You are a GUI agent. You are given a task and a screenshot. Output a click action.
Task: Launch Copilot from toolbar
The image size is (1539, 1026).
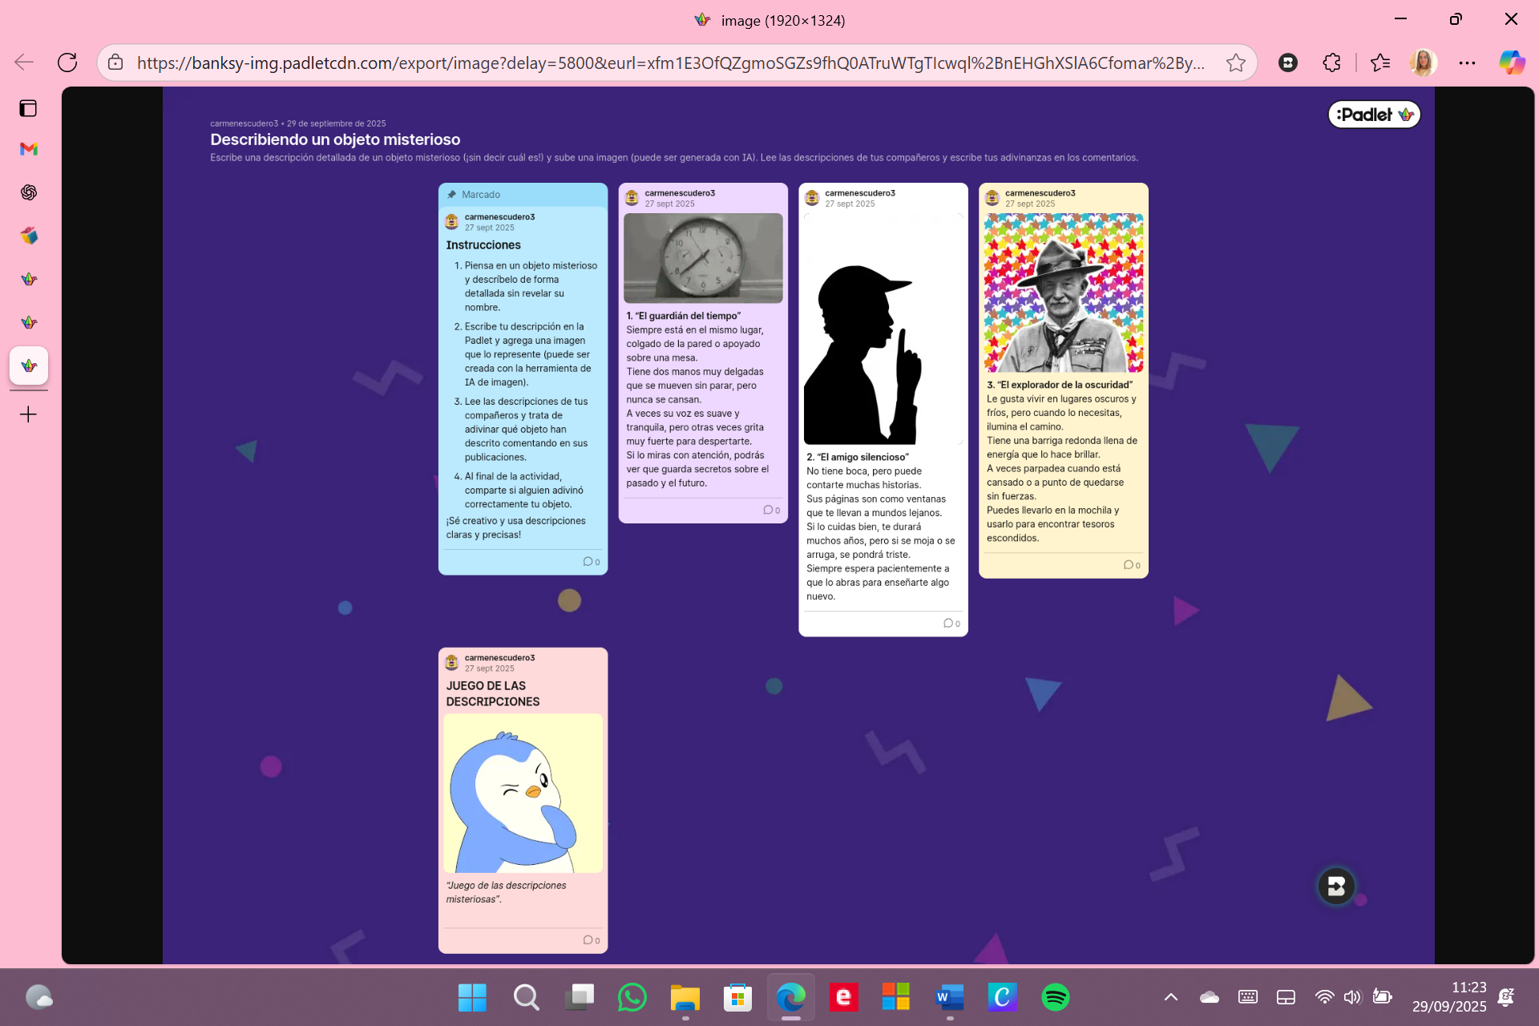point(1512,63)
